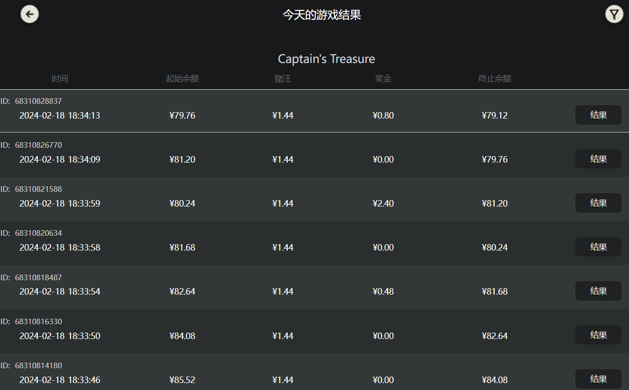The width and height of the screenshot is (629, 390).
Task: View result for the 18:33:50 game
Action: [x=598, y=335]
